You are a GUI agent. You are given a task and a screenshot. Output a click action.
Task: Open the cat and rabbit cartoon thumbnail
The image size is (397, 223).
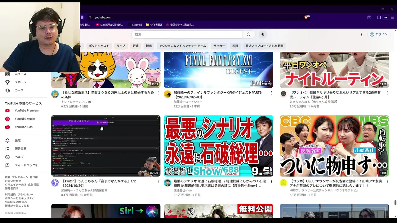pyautogui.click(x=106, y=70)
